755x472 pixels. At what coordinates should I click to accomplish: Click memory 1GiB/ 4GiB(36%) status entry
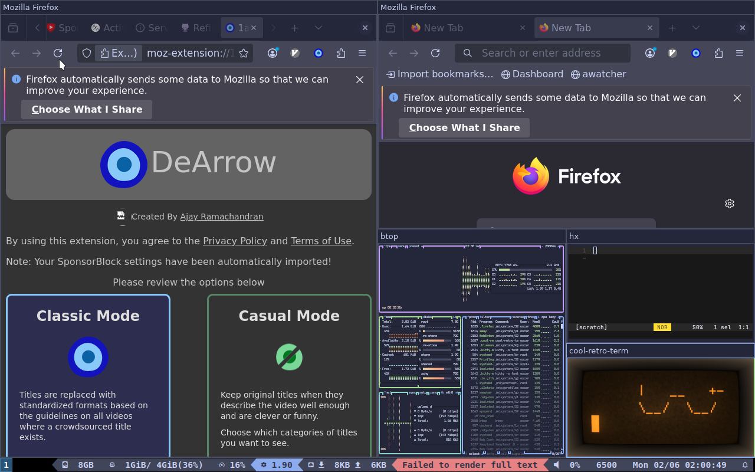pos(156,465)
